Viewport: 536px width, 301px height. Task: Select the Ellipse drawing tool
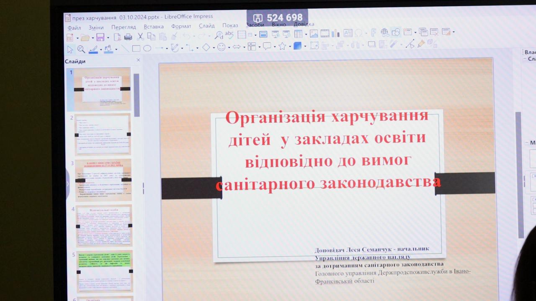[147, 48]
